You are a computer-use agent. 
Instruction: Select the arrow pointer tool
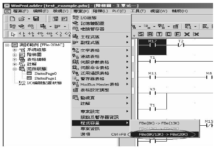13,34
